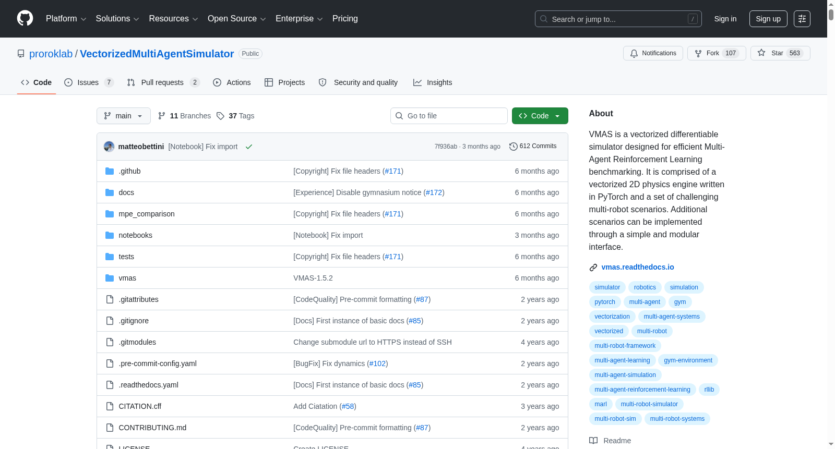Click the Readme book icon
Screen dimensions: 835x449
593,441
